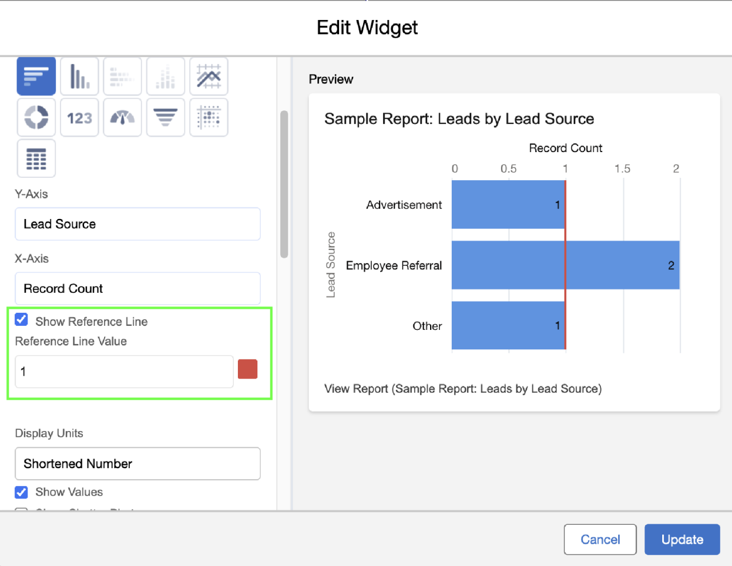The image size is (732, 566).
Task: Toggle the Show Values checkbox
Action: [21, 492]
